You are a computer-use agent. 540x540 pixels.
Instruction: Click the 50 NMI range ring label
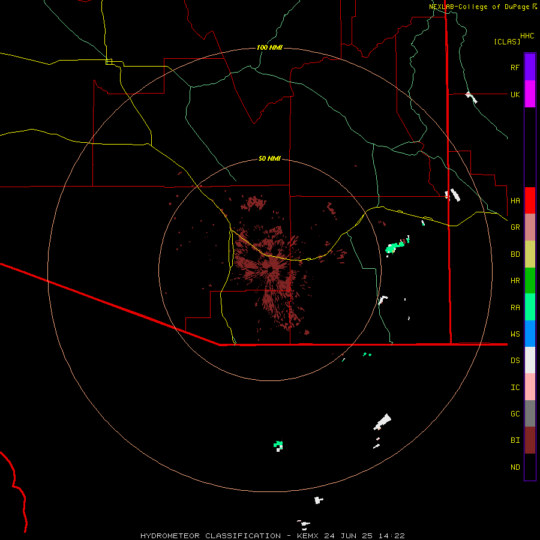[x=269, y=158]
